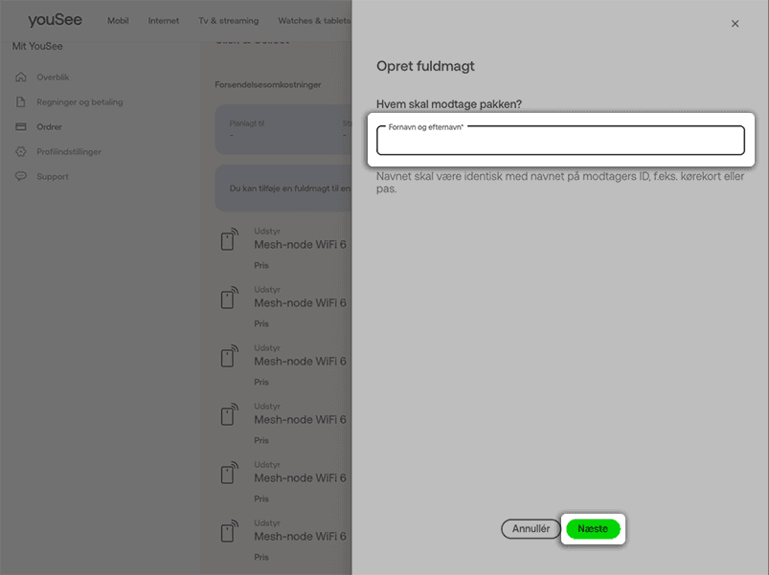Focus the Fornavn og efternavn field
This screenshot has height=575, width=769.
pyautogui.click(x=560, y=143)
